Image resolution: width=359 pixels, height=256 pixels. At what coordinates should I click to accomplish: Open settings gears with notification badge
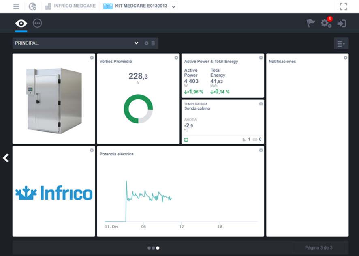(326, 23)
